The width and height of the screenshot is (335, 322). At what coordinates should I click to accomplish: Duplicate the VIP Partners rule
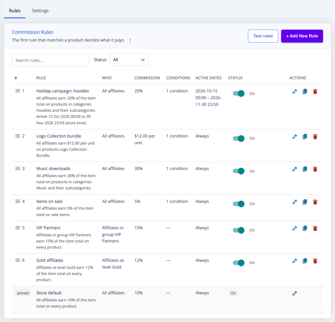(x=305, y=228)
